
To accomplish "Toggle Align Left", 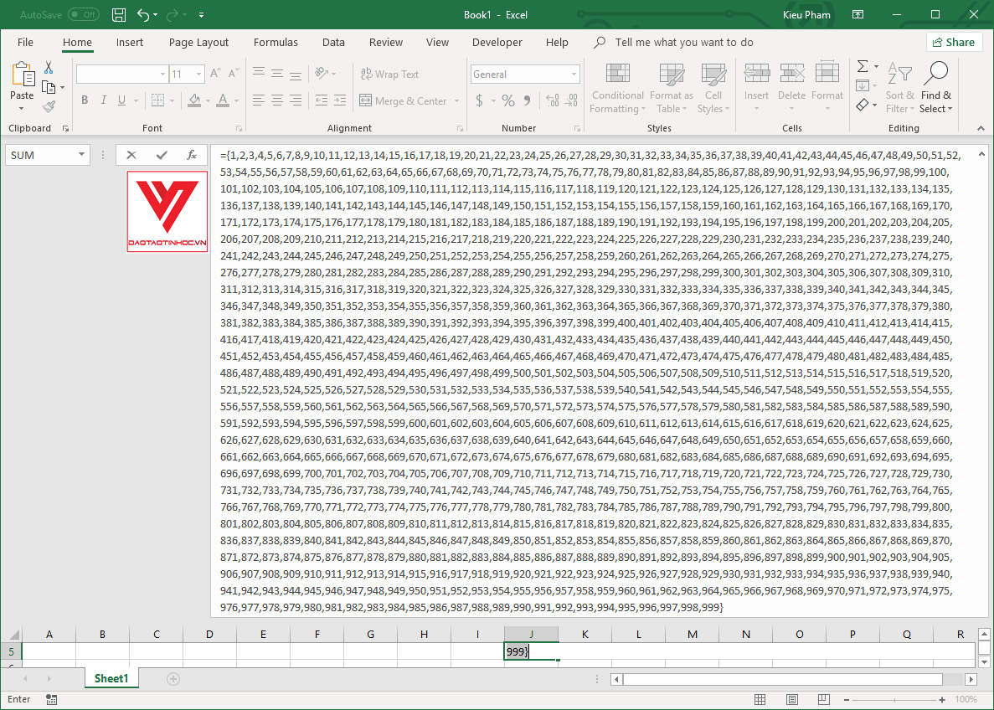I will point(259,100).
